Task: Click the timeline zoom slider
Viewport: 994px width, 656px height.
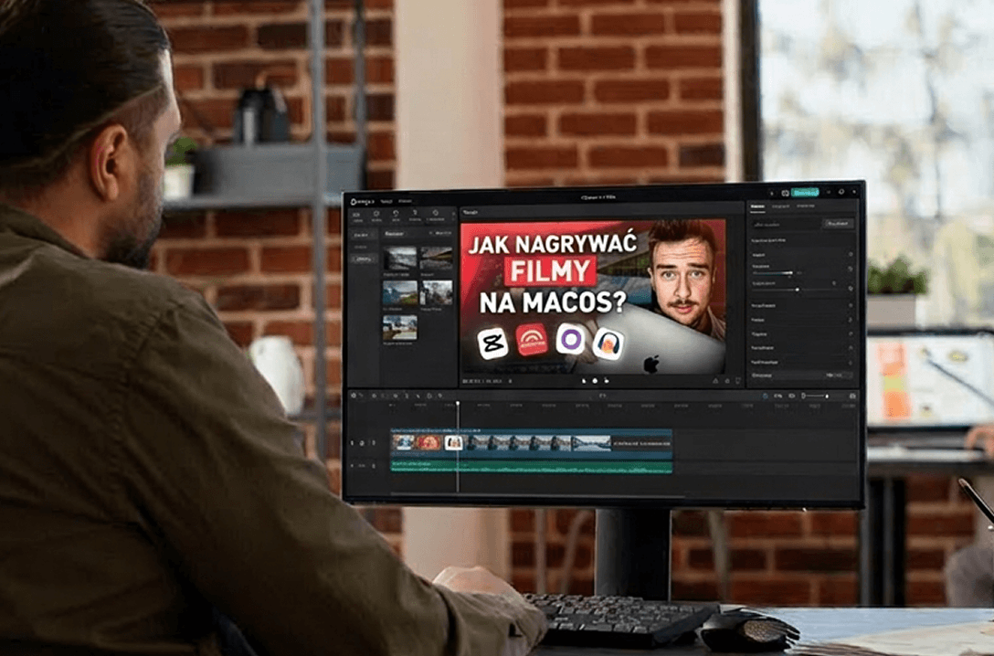Action: pyautogui.click(x=815, y=396)
